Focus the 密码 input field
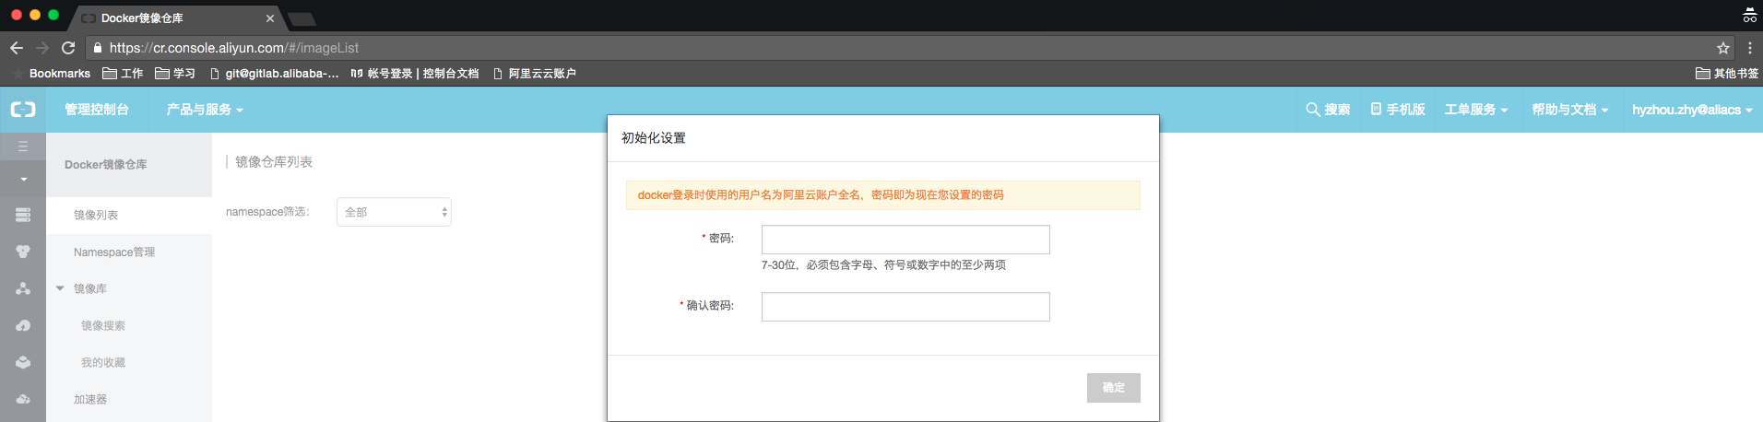Screen dimensions: 1763x422 pos(905,240)
